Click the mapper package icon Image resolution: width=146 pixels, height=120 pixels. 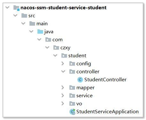pos(72,88)
